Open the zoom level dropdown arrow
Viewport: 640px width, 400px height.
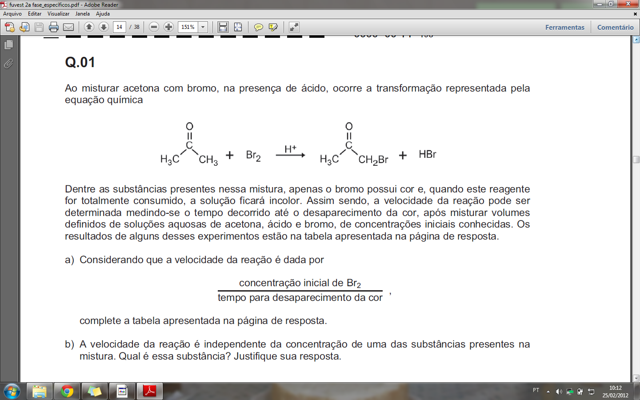click(x=203, y=27)
